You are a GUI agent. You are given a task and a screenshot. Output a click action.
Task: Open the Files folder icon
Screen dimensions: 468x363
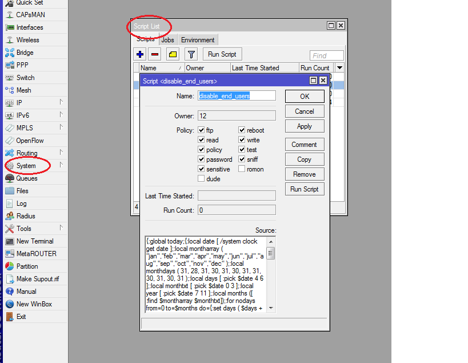[10, 191]
